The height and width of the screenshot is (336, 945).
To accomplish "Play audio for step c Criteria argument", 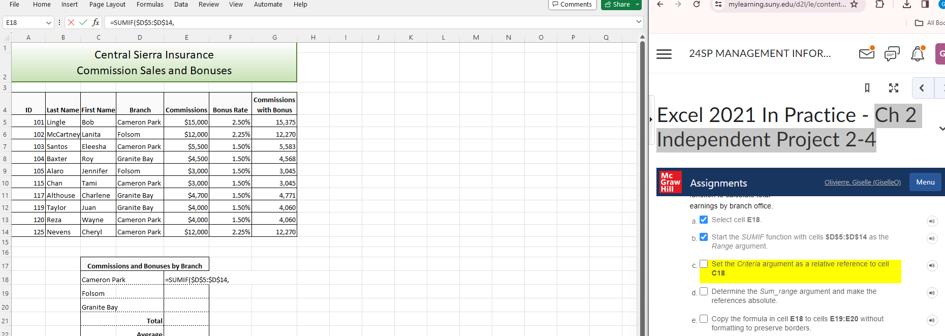I will pyautogui.click(x=932, y=265).
